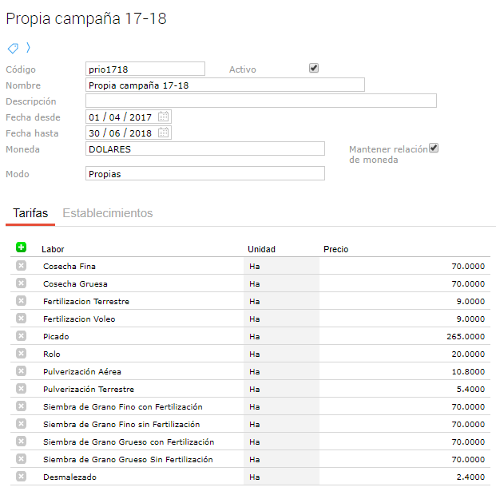The image size is (496, 499).
Task: Click the Código input field
Action: [x=145, y=69]
